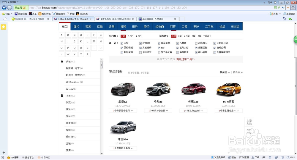Check the 空气净化器 checkbox
The height and width of the screenshot is (160, 297).
coord(159,52)
